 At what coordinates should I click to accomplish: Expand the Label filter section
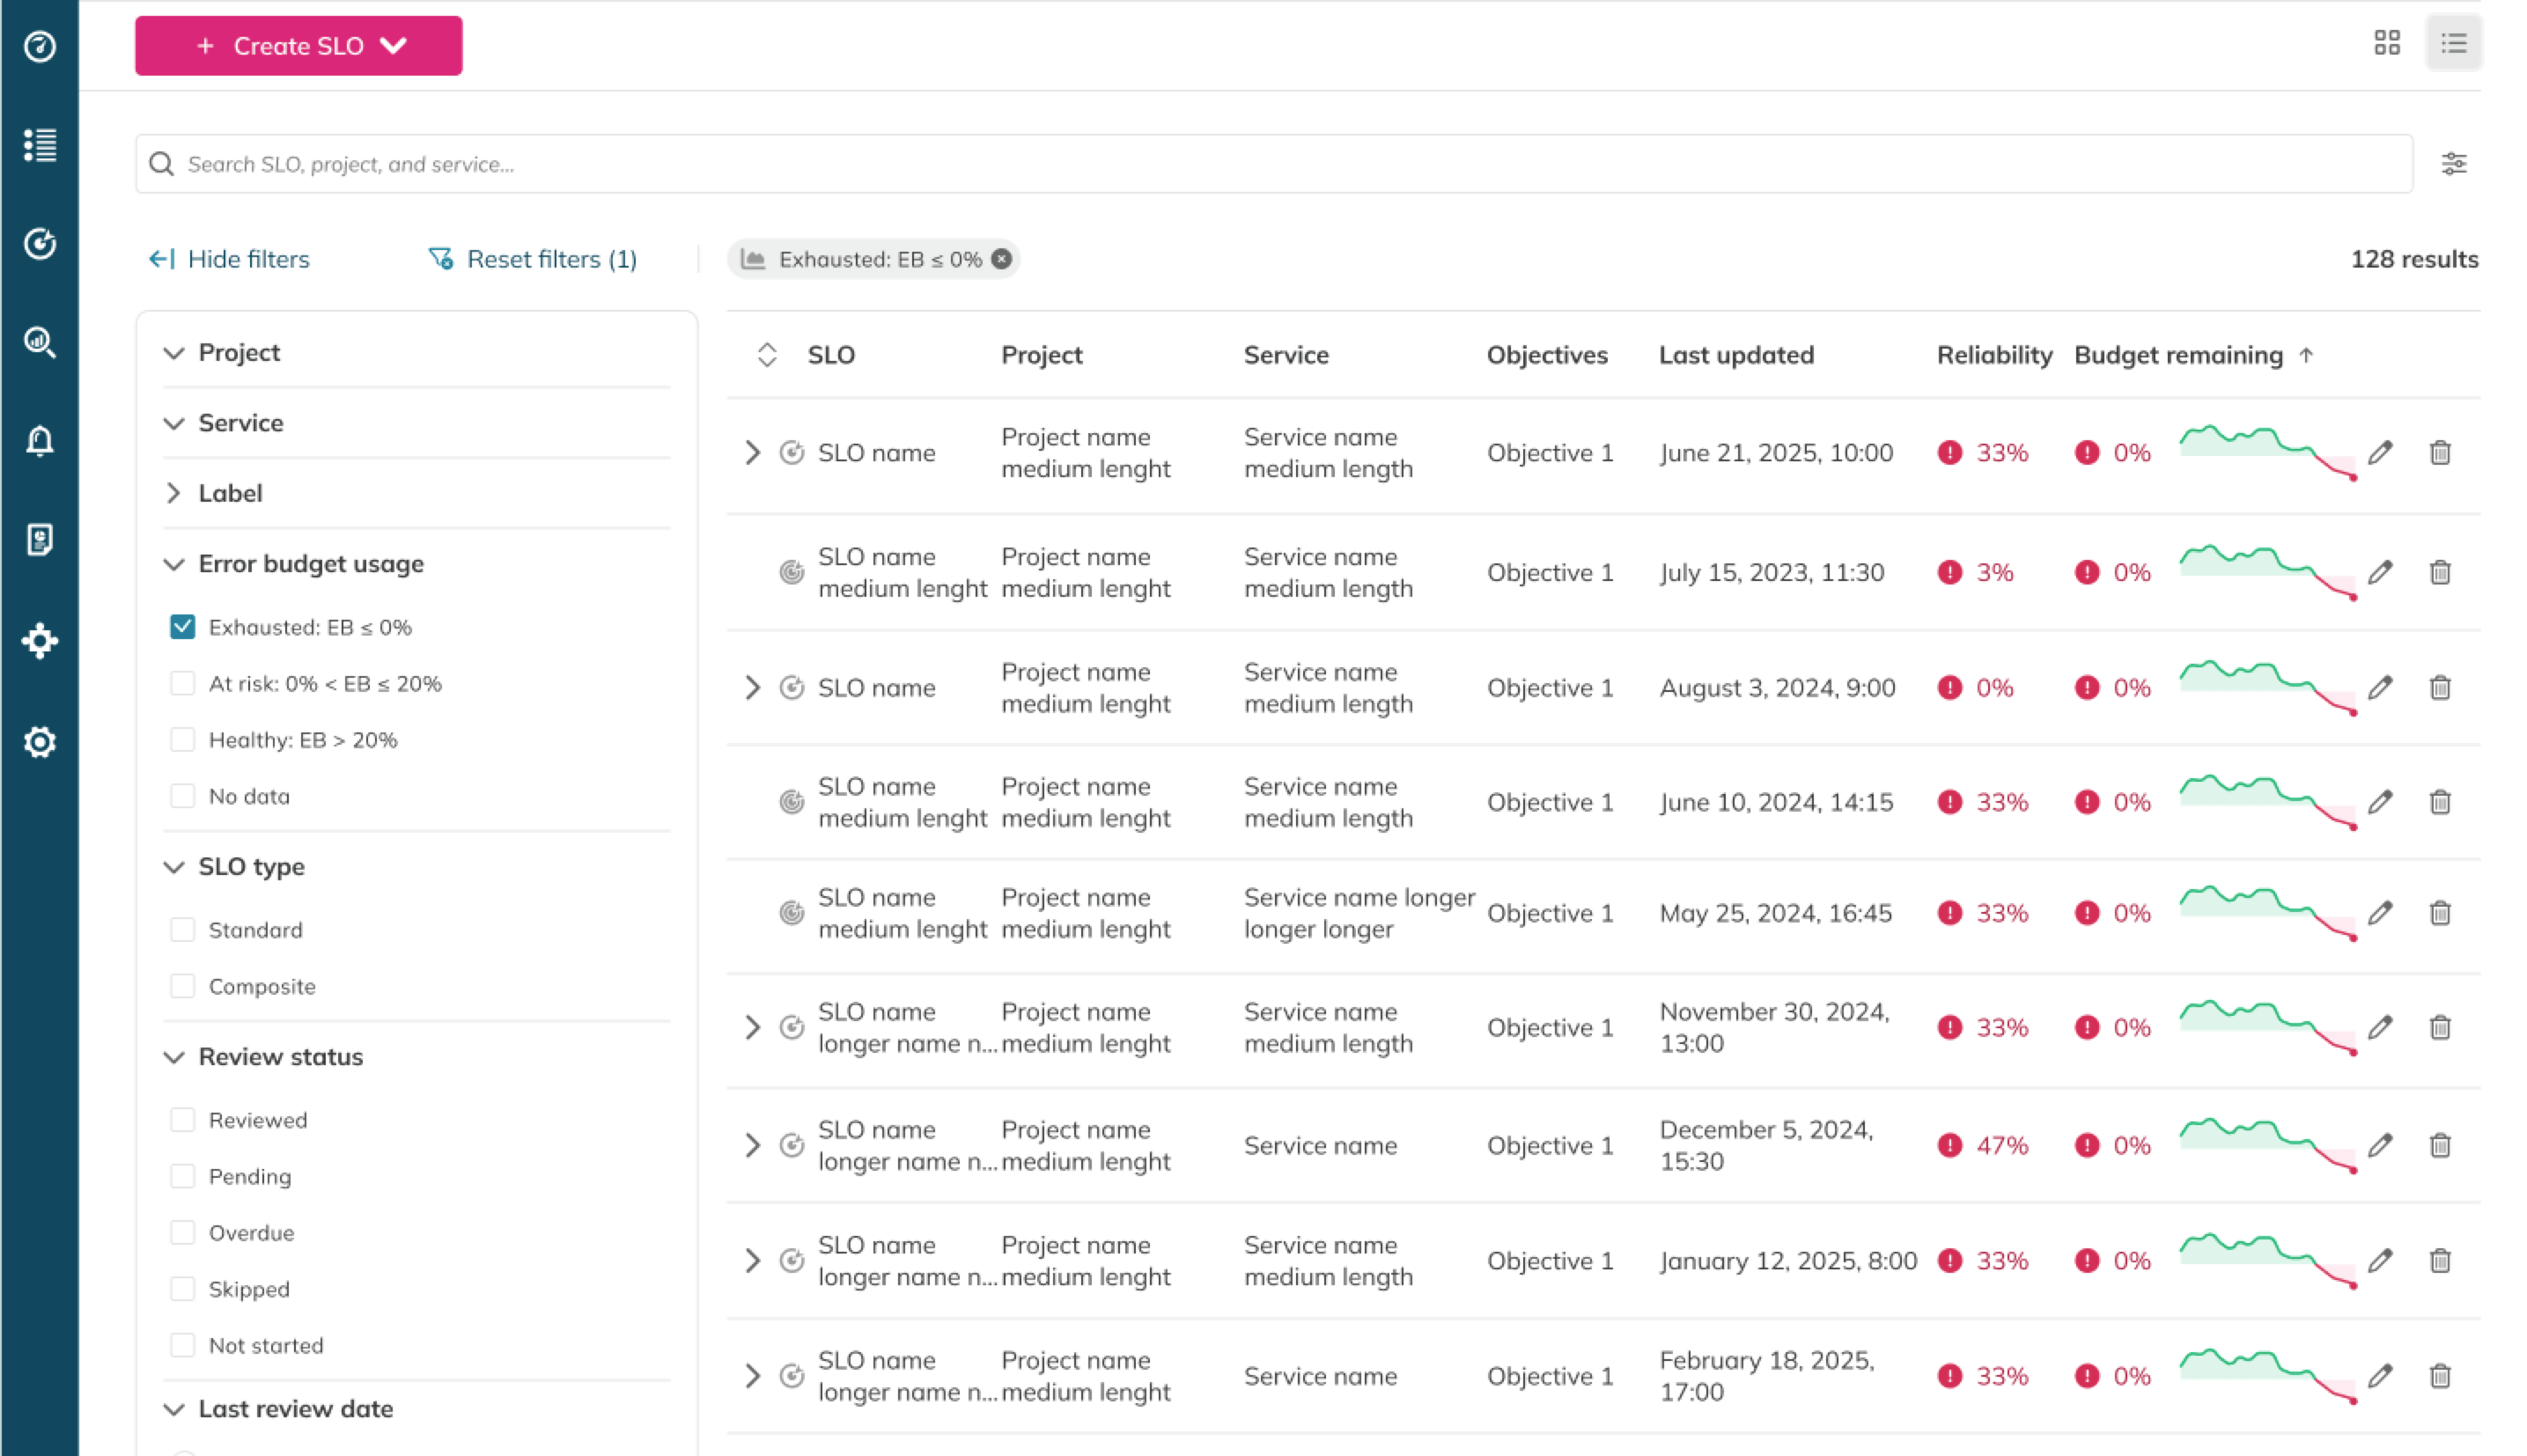230,493
